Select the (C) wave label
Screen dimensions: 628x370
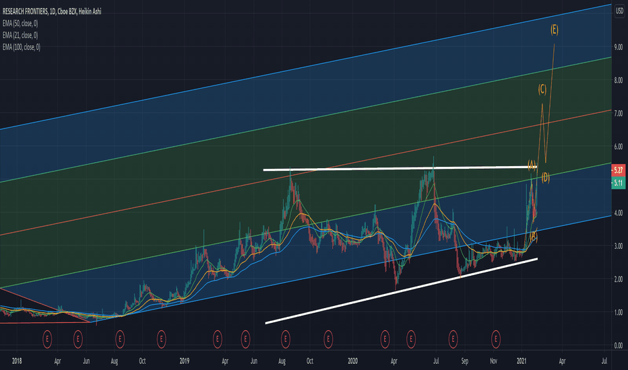[542, 89]
